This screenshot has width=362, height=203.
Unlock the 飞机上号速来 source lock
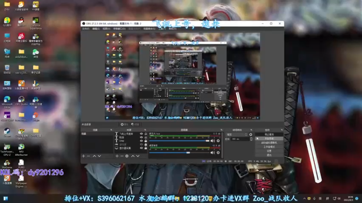pyautogui.click(x=146, y=134)
